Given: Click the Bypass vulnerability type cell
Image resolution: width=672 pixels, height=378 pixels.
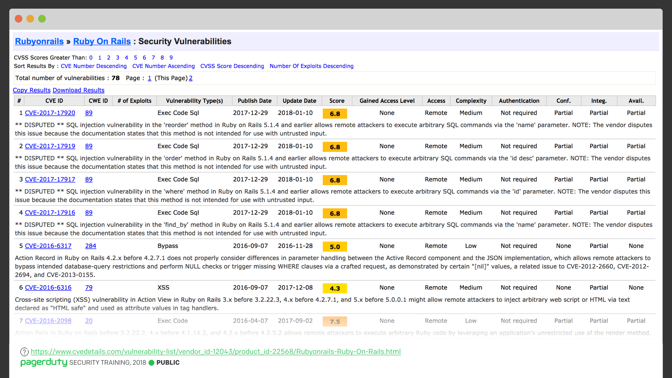Looking at the screenshot, I should pyautogui.click(x=168, y=246).
